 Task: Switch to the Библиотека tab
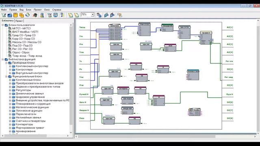8,21
